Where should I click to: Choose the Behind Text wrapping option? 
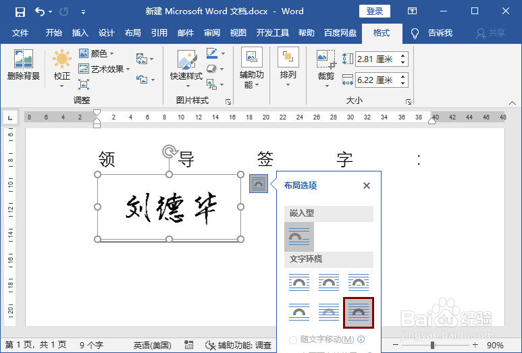(329, 313)
